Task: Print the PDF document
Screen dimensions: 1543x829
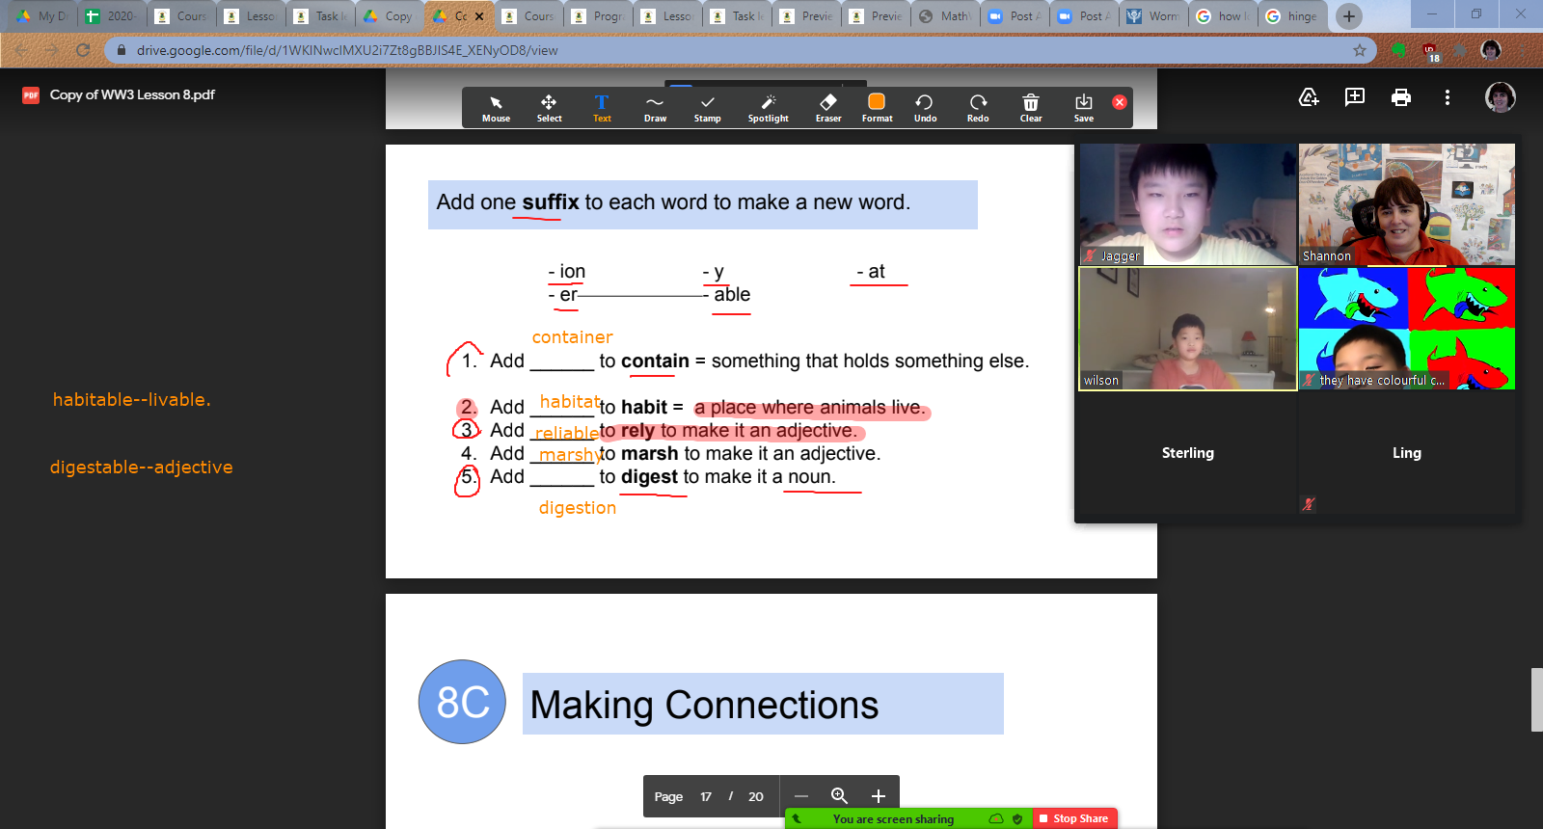Action: pyautogui.click(x=1401, y=96)
